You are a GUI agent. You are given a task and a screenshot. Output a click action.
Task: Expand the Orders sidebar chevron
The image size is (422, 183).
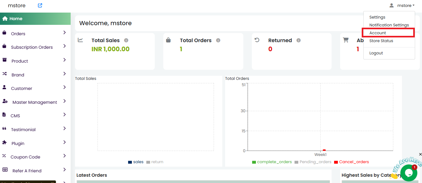pos(64,32)
